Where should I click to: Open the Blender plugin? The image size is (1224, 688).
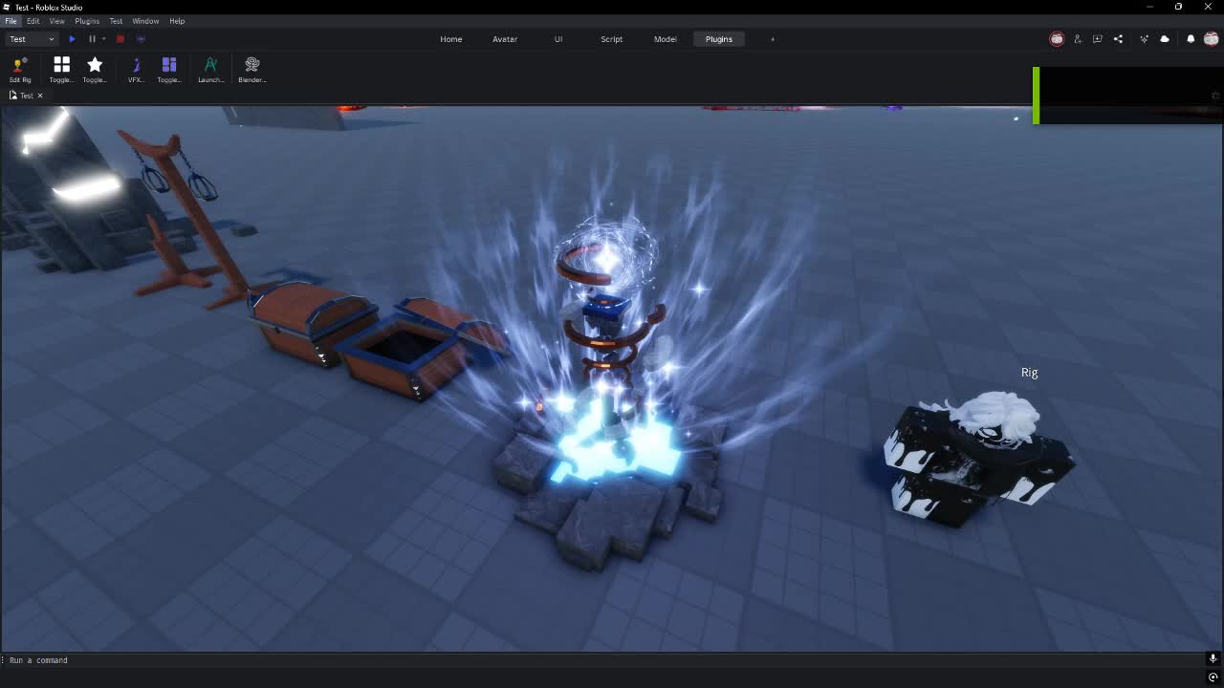click(252, 70)
